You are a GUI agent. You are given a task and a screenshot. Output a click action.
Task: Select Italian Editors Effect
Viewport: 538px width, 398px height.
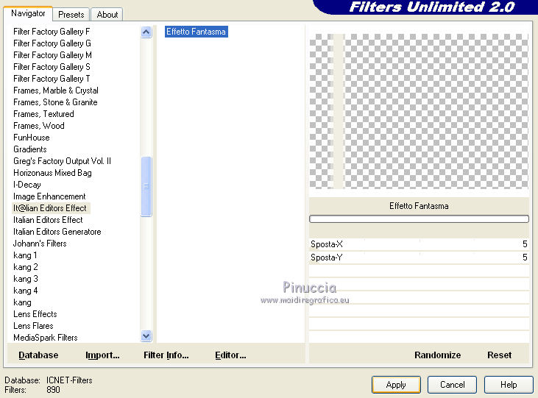pos(48,219)
